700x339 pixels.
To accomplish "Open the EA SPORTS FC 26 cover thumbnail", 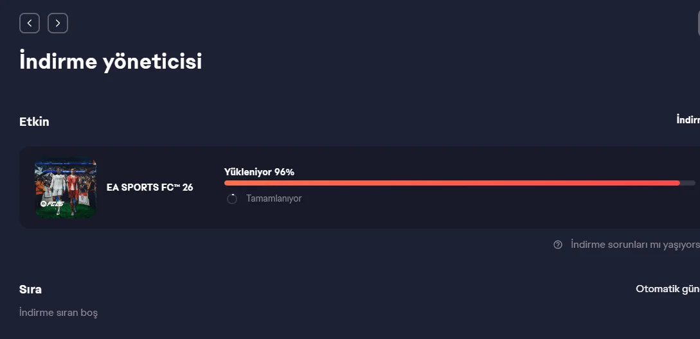I will (x=66, y=187).
